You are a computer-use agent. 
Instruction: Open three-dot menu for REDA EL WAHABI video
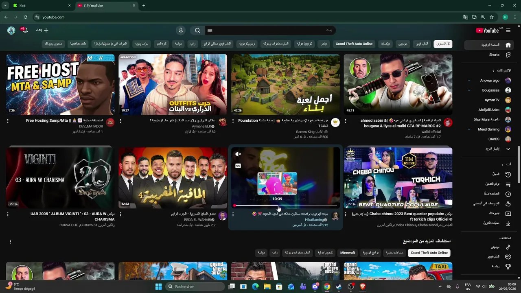120,214
